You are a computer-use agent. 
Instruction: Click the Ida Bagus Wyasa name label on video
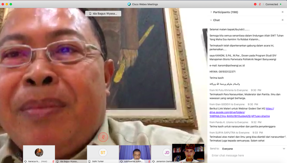[x=103, y=14]
